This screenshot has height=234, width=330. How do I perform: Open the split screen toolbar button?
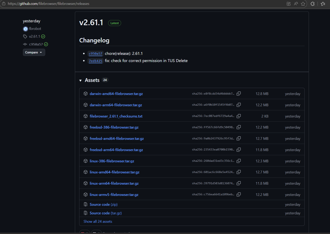tap(288, 4)
